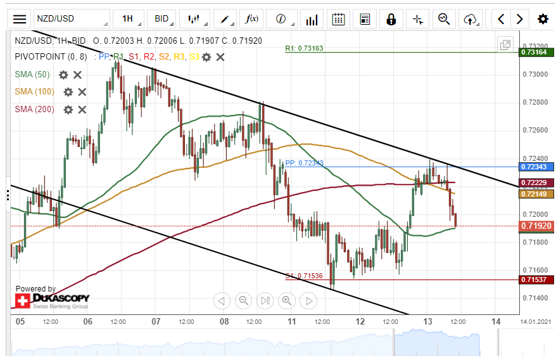Select the pencil drawing tool
556x360 pixels.
(224, 19)
